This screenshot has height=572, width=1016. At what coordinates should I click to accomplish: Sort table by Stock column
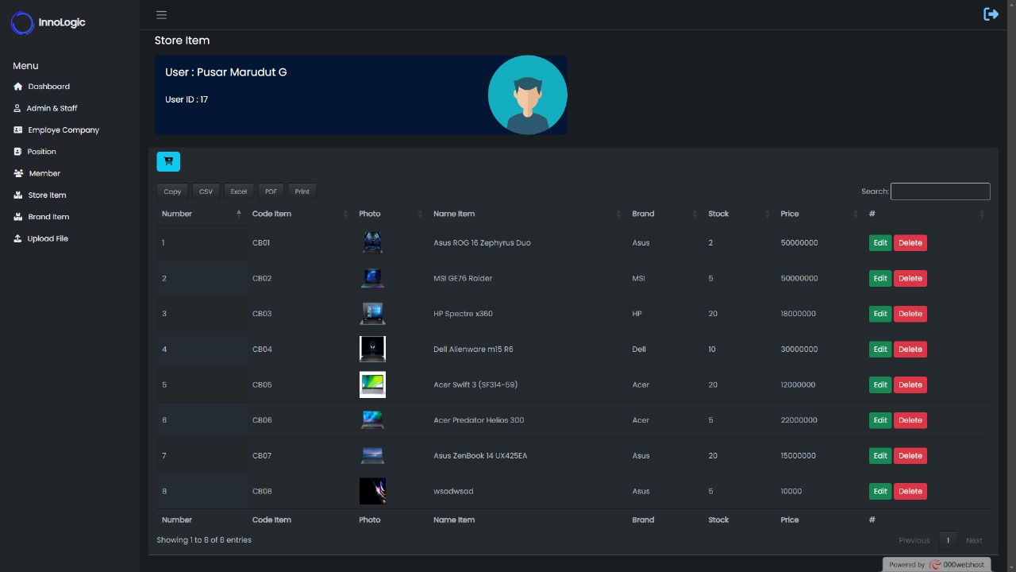739,214
